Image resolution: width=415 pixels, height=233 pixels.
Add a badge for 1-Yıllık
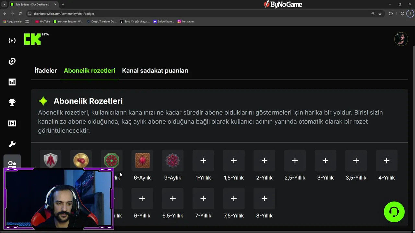(x=203, y=161)
